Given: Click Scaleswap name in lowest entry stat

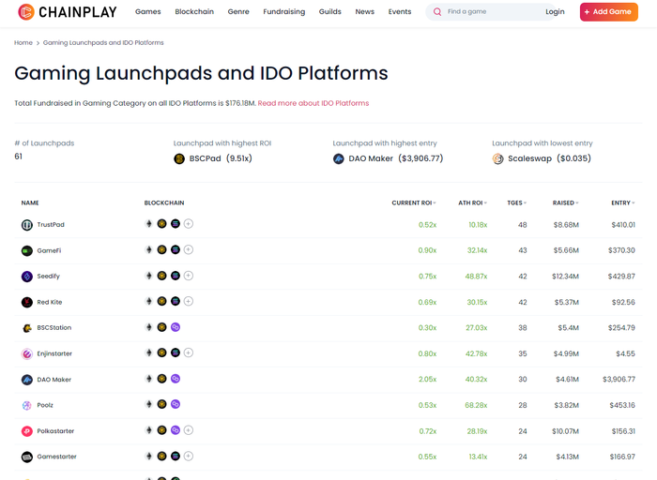Looking at the screenshot, I should [x=529, y=158].
